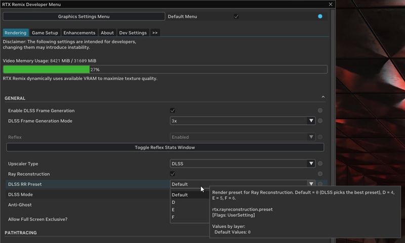Click the indicator dot for the Reflex row

point(320,137)
